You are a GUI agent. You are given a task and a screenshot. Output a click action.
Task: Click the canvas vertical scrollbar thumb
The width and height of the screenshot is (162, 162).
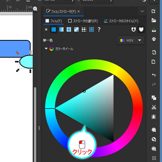[35, 124]
